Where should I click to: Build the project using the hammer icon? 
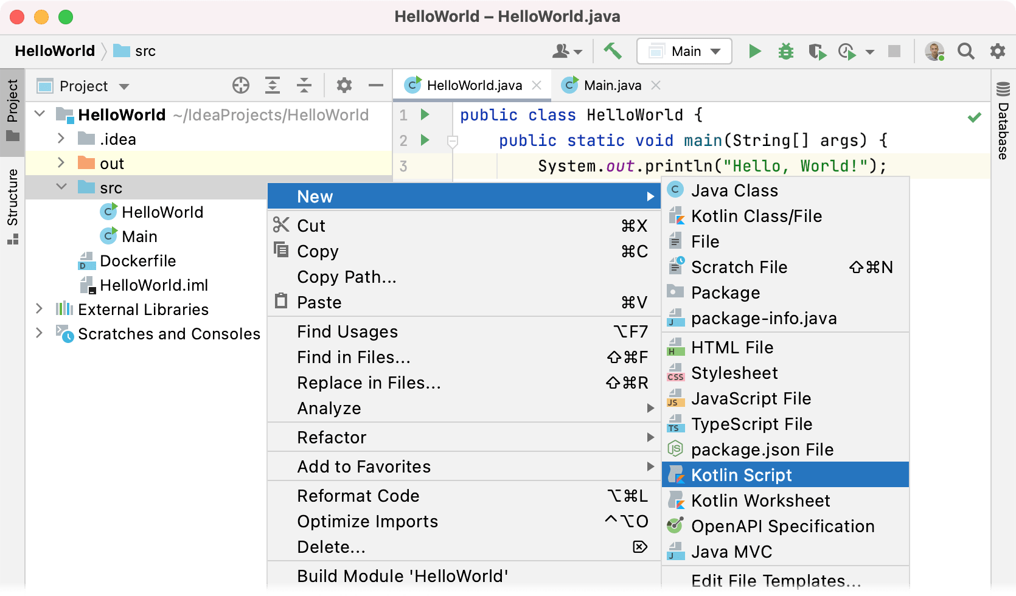(x=613, y=51)
